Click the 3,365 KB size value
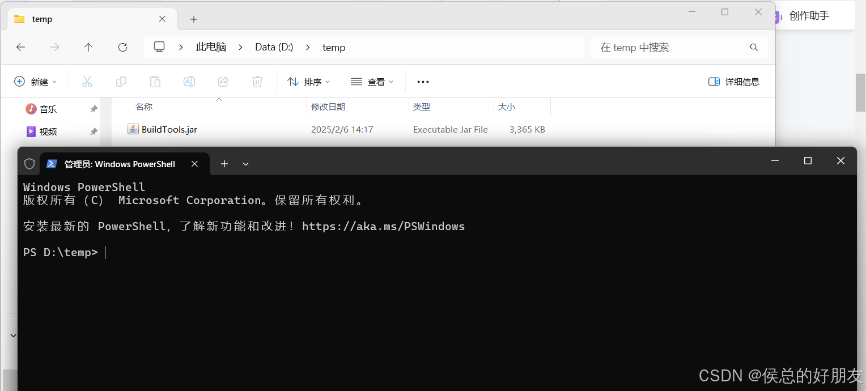Viewport: 866px width, 391px height. [527, 129]
